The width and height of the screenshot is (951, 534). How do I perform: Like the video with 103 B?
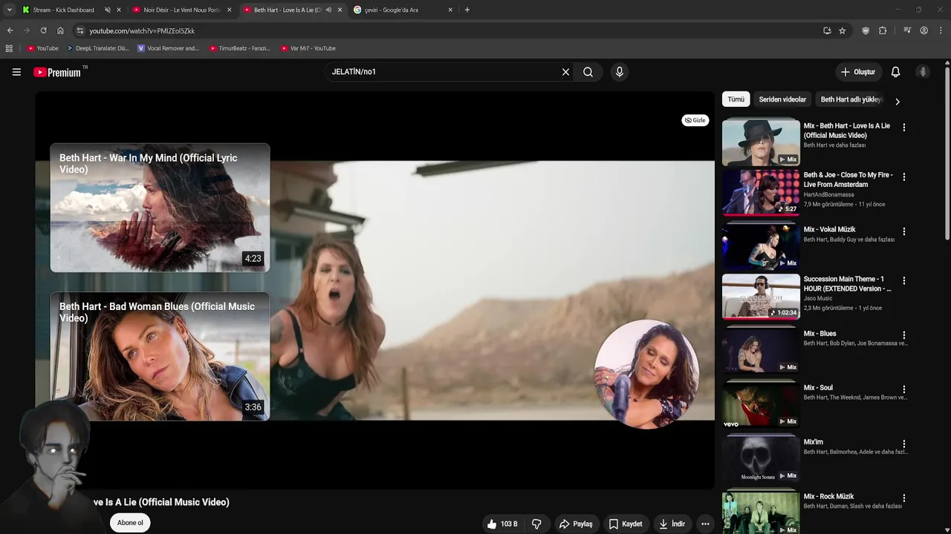point(502,524)
